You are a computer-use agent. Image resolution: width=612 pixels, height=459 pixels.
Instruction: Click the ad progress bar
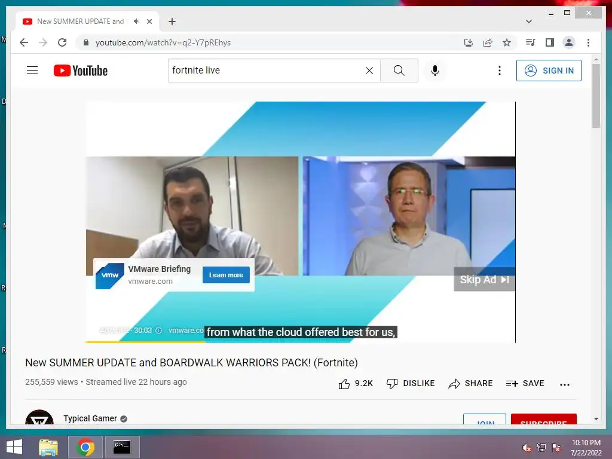tap(301, 342)
